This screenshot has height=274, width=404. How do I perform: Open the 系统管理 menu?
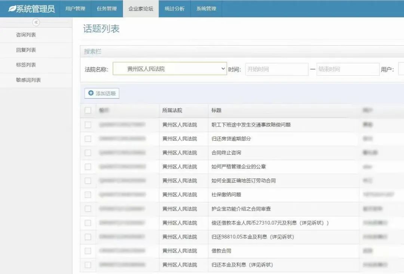coord(206,9)
